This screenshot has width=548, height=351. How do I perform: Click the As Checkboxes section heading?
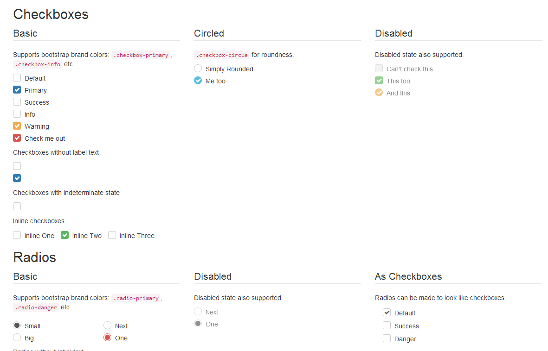pyautogui.click(x=408, y=277)
